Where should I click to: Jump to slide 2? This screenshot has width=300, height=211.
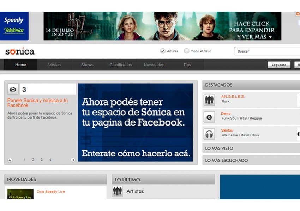point(33,160)
